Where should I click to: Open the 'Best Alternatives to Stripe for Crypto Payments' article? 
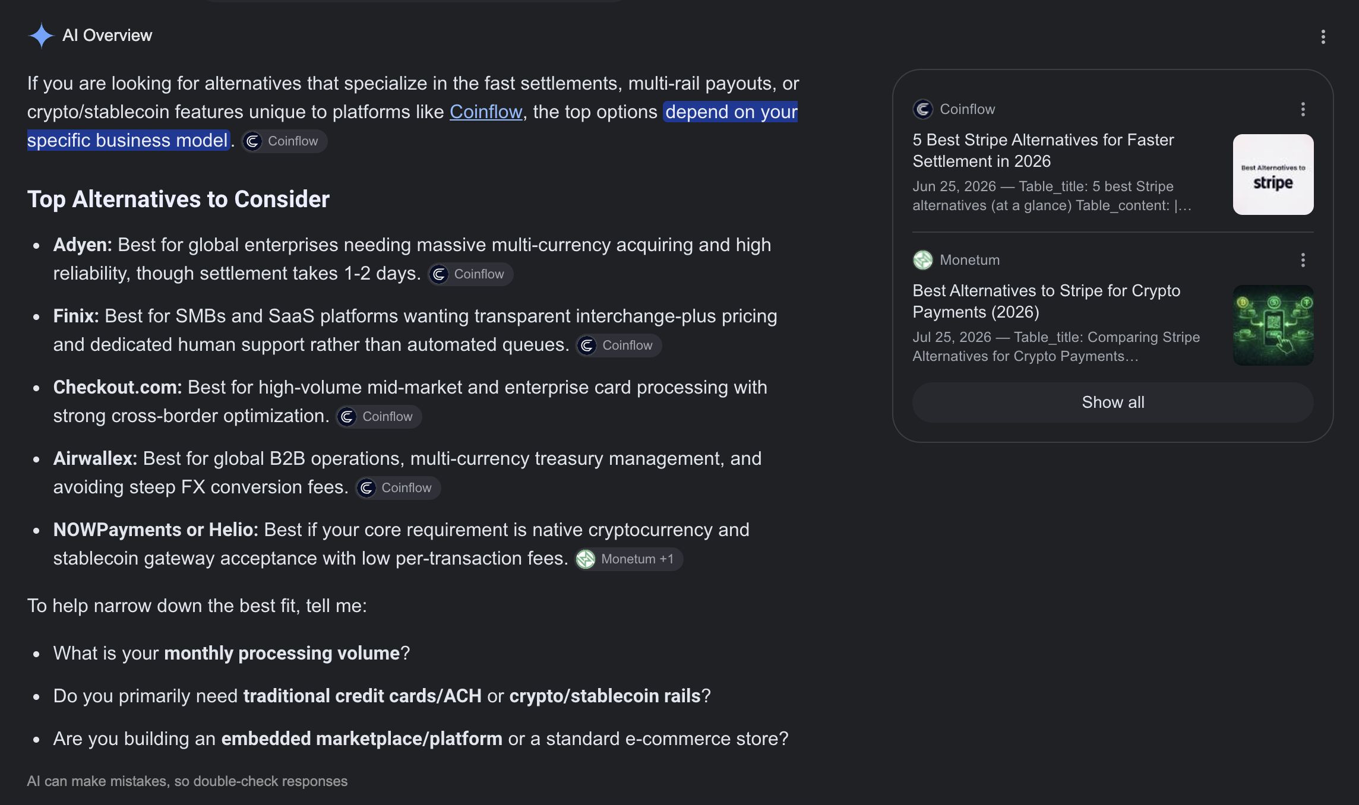1047,302
